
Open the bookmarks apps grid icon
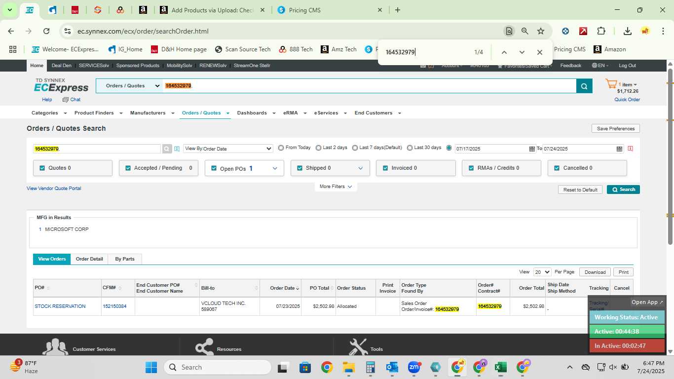pyautogui.click(x=13, y=49)
